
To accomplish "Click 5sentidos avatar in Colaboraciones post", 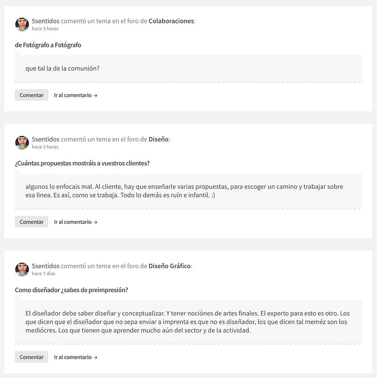I will [22, 24].
